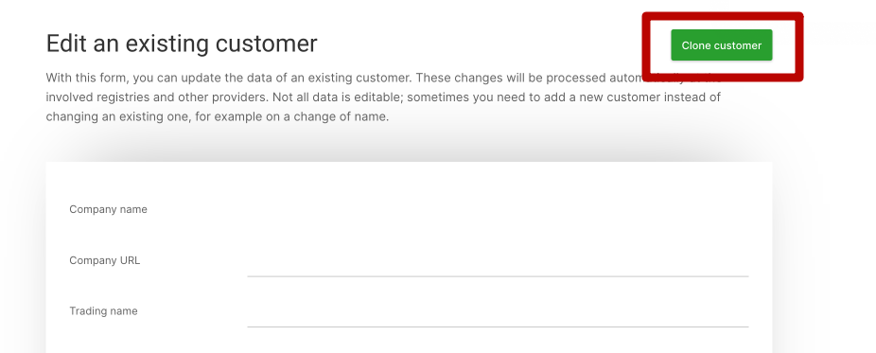876x353 pixels.
Task: Click the underline beneath the Trading name field
Action: (498, 327)
